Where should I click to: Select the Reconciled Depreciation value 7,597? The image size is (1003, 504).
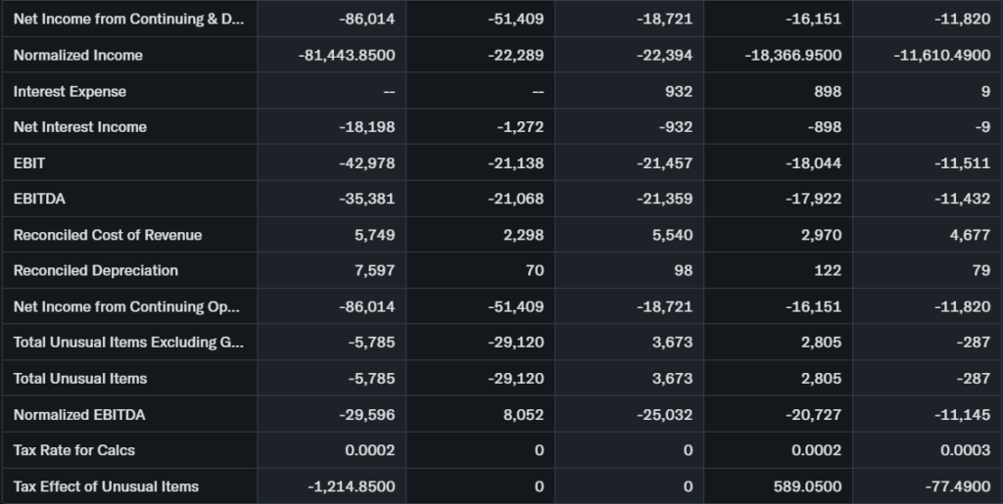[375, 270]
